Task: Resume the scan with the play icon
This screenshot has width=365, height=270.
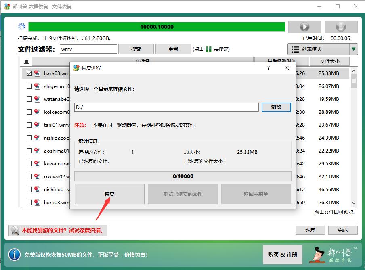Action: point(304,27)
